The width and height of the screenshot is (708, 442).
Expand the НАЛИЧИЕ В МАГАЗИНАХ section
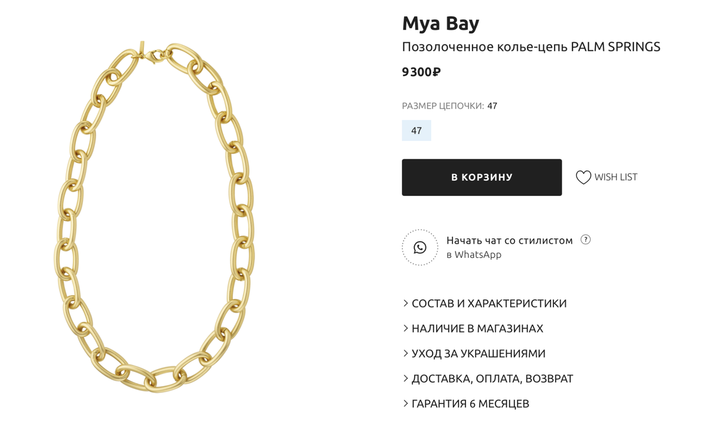tap(477, 329)
